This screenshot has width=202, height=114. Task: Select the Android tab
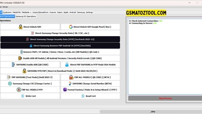pyautogui.click(x=73, y=12)
